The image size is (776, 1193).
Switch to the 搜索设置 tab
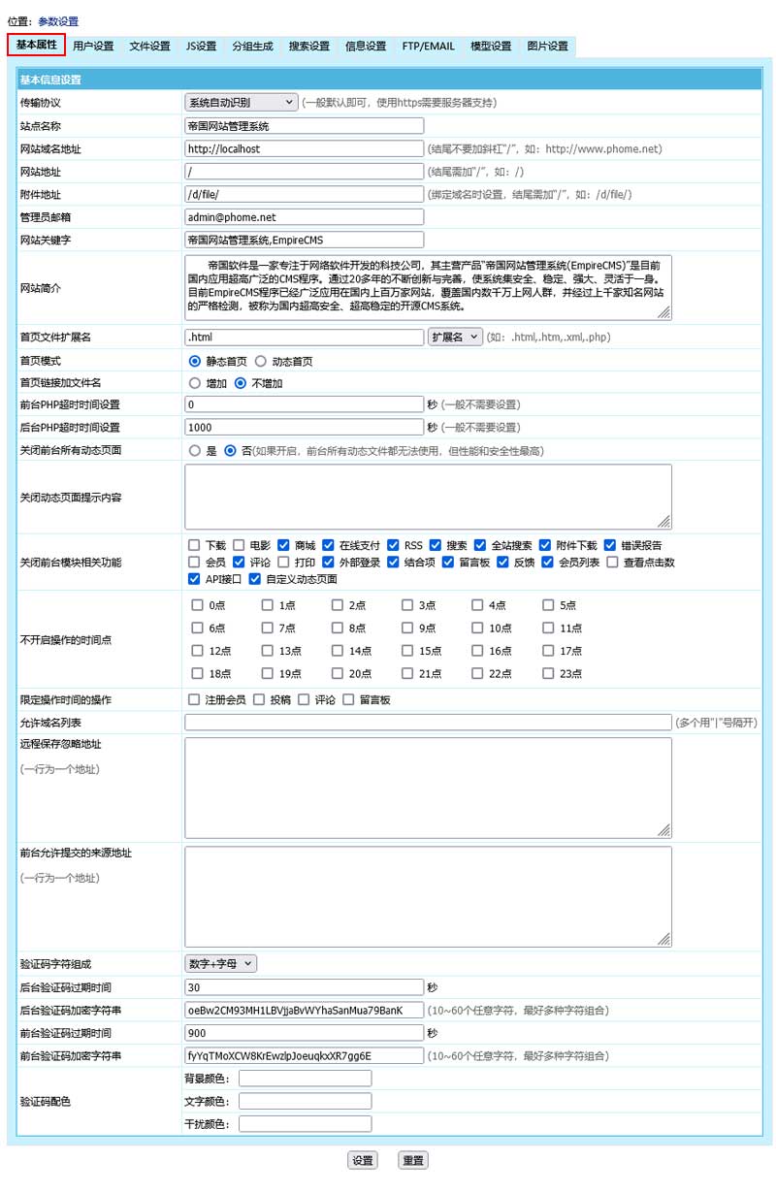coord(309,46)
